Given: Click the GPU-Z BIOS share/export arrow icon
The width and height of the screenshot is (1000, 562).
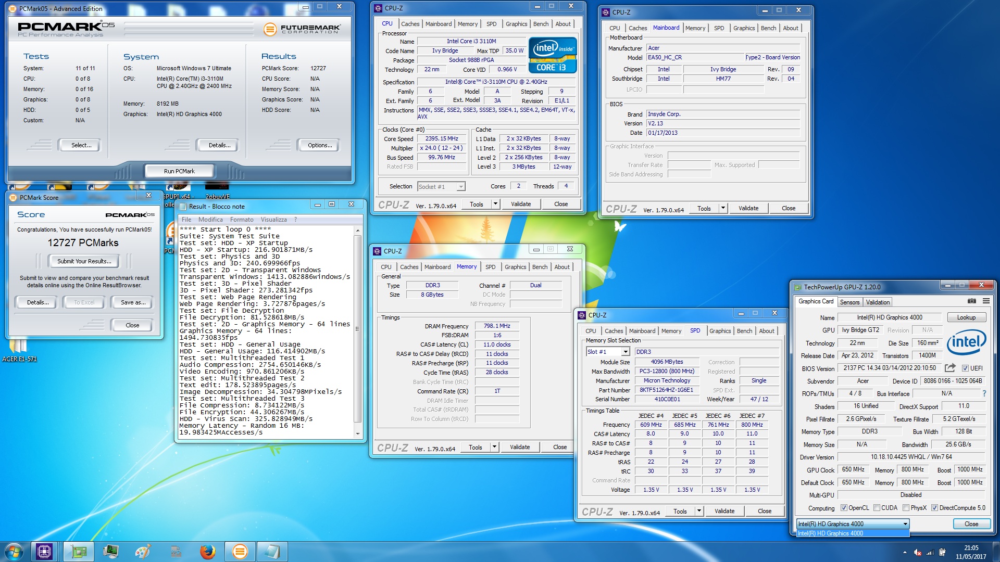Looking at the screenshot, I should click(950, 368).
